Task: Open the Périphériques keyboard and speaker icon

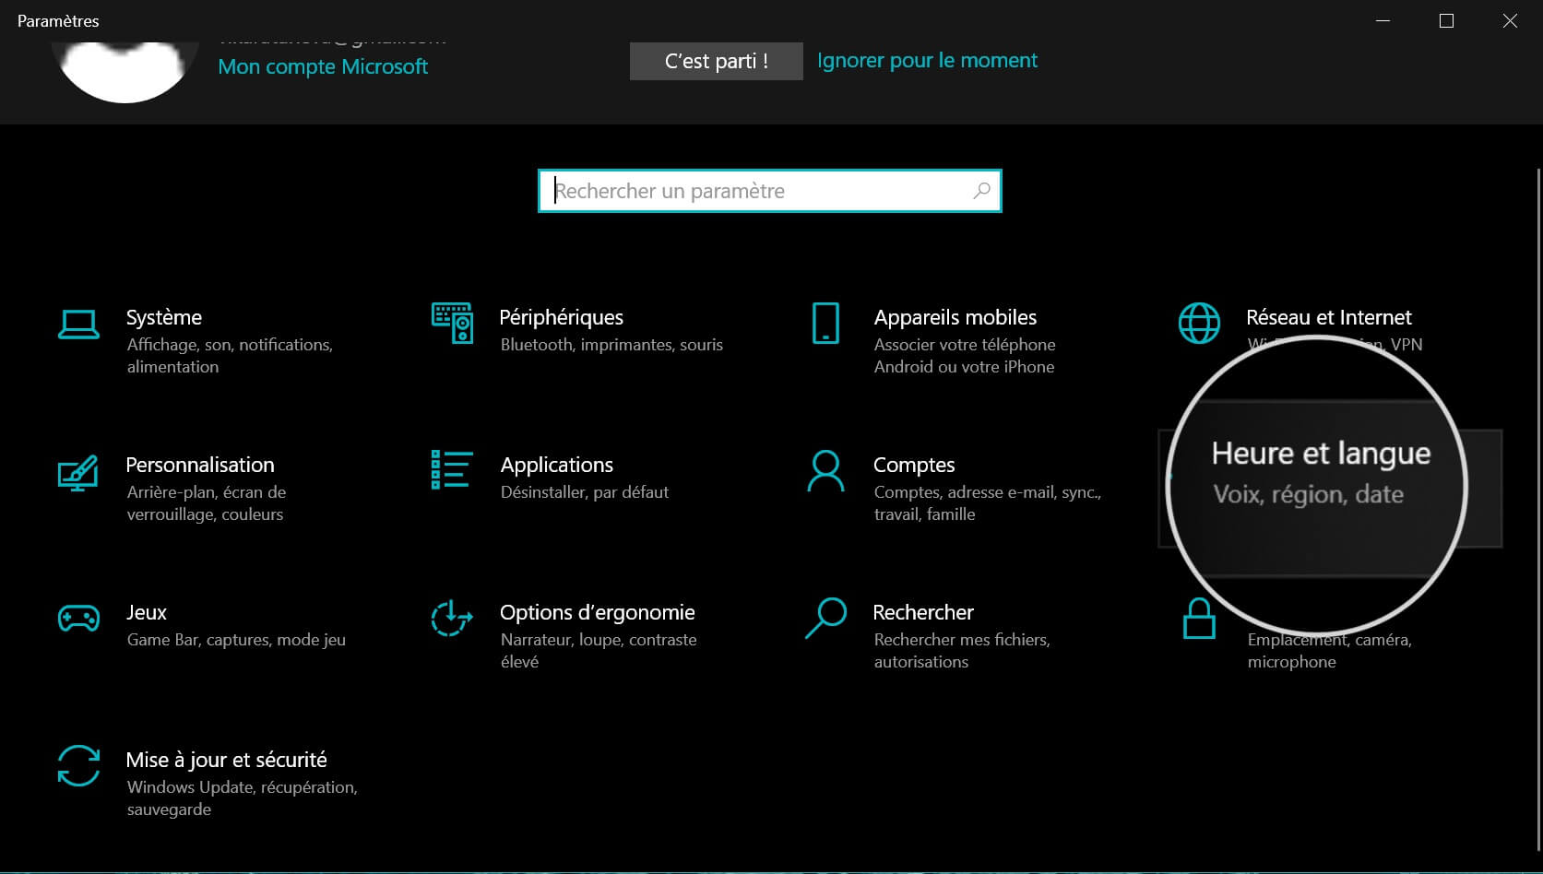Action: tap(452, 324)
